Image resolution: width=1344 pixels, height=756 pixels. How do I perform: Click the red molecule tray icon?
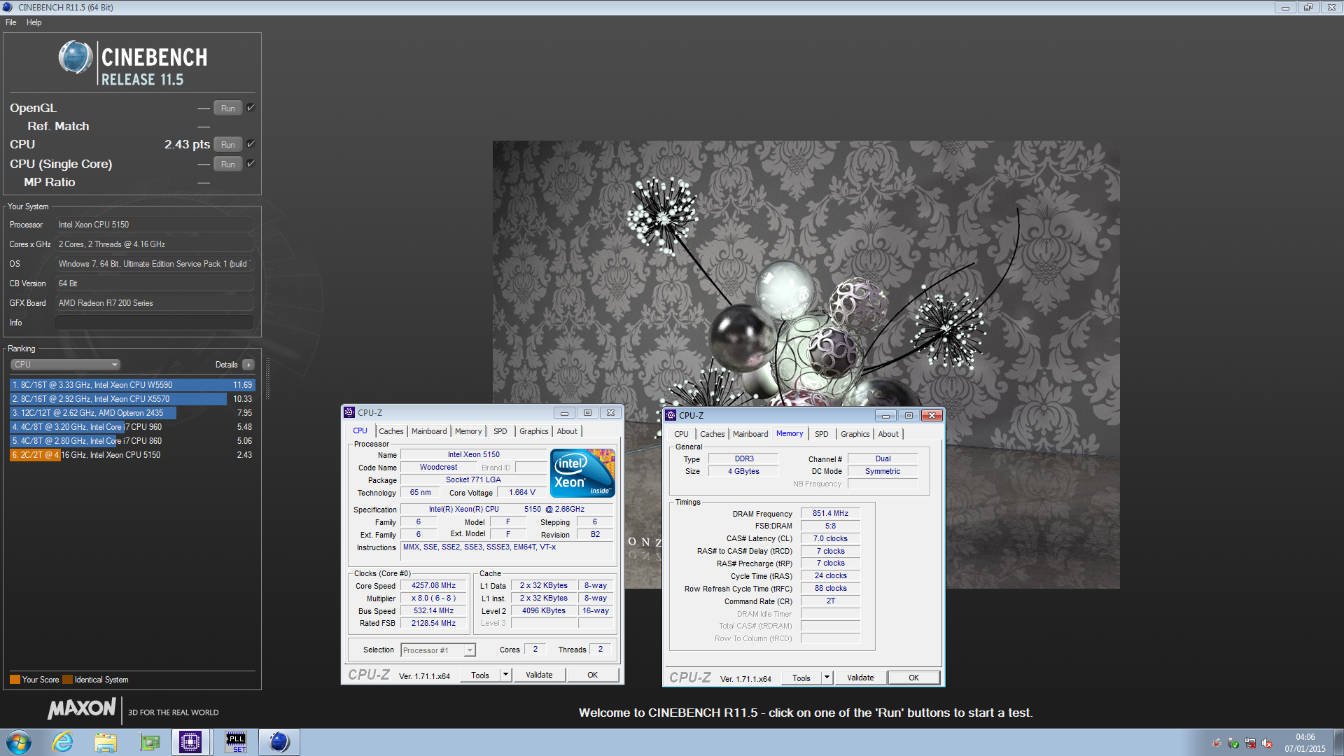click(1217, 743)
